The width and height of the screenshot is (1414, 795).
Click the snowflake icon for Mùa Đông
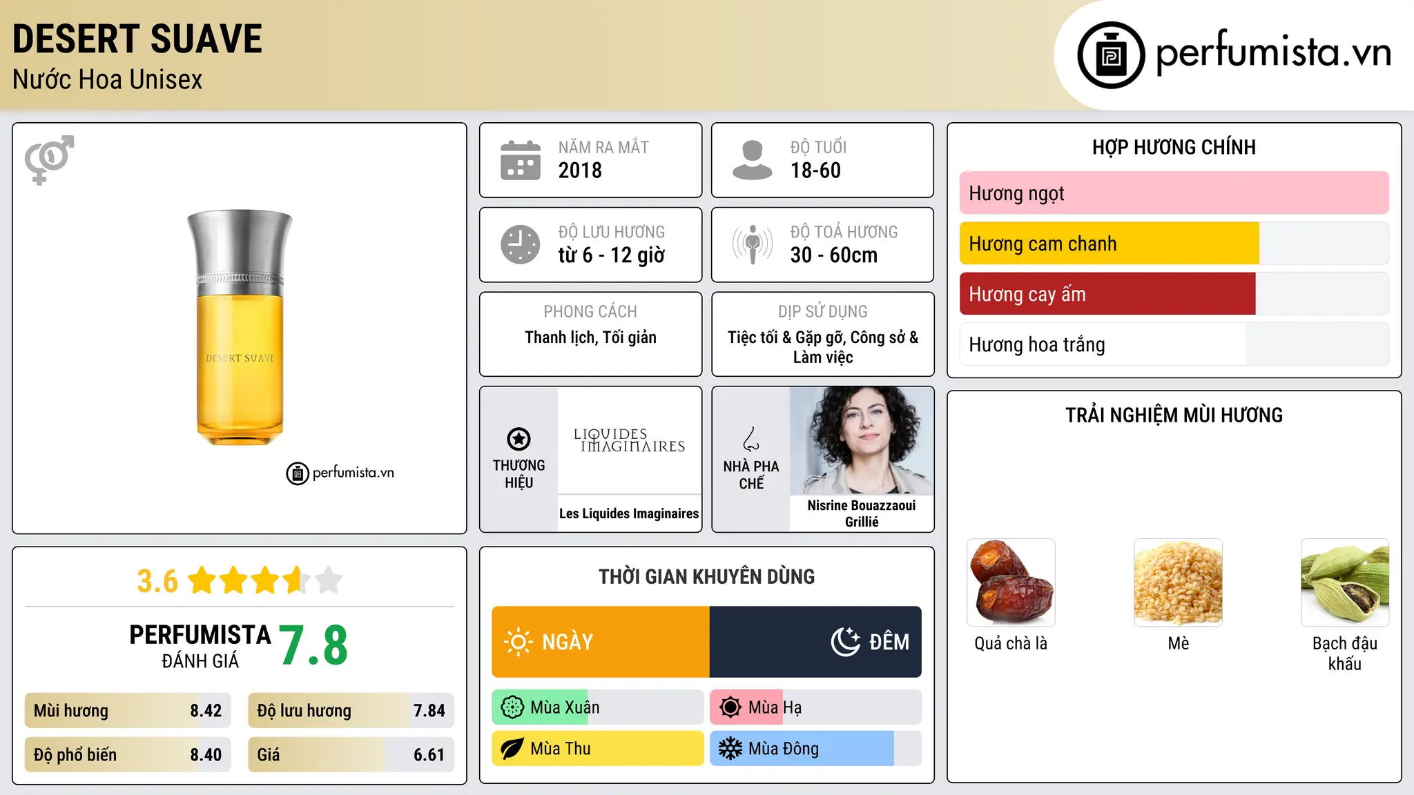[x=730, y=749]
